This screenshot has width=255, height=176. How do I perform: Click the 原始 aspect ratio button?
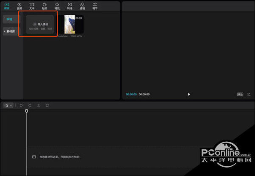(240, 94)
